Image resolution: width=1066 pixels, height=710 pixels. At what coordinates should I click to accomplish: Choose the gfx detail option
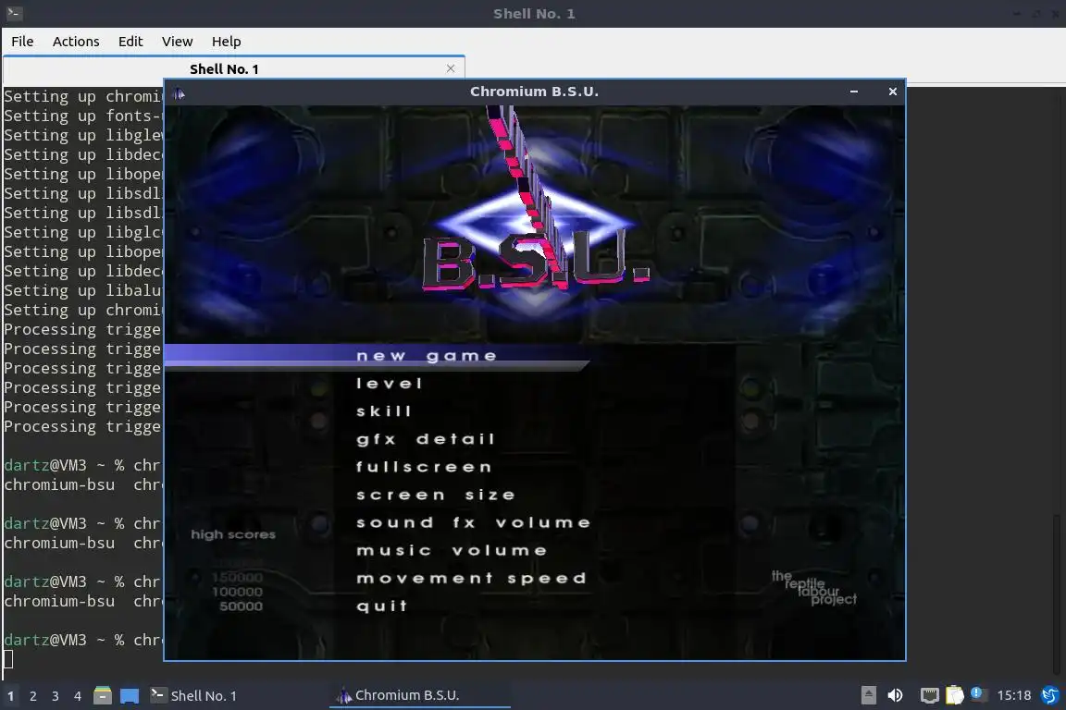(x=426, y=439)
